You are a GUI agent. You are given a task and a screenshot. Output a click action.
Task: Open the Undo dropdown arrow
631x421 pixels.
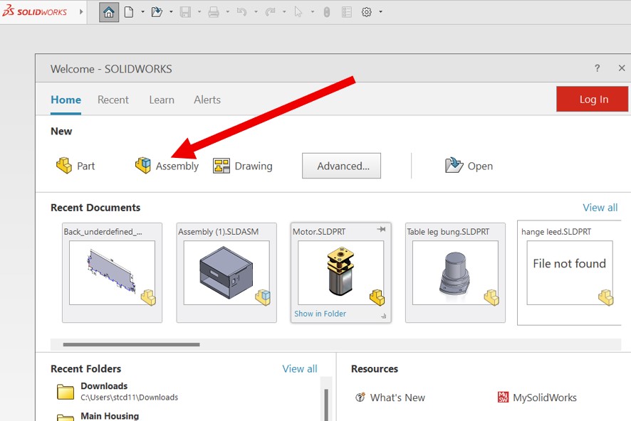[x=256, y=12]
